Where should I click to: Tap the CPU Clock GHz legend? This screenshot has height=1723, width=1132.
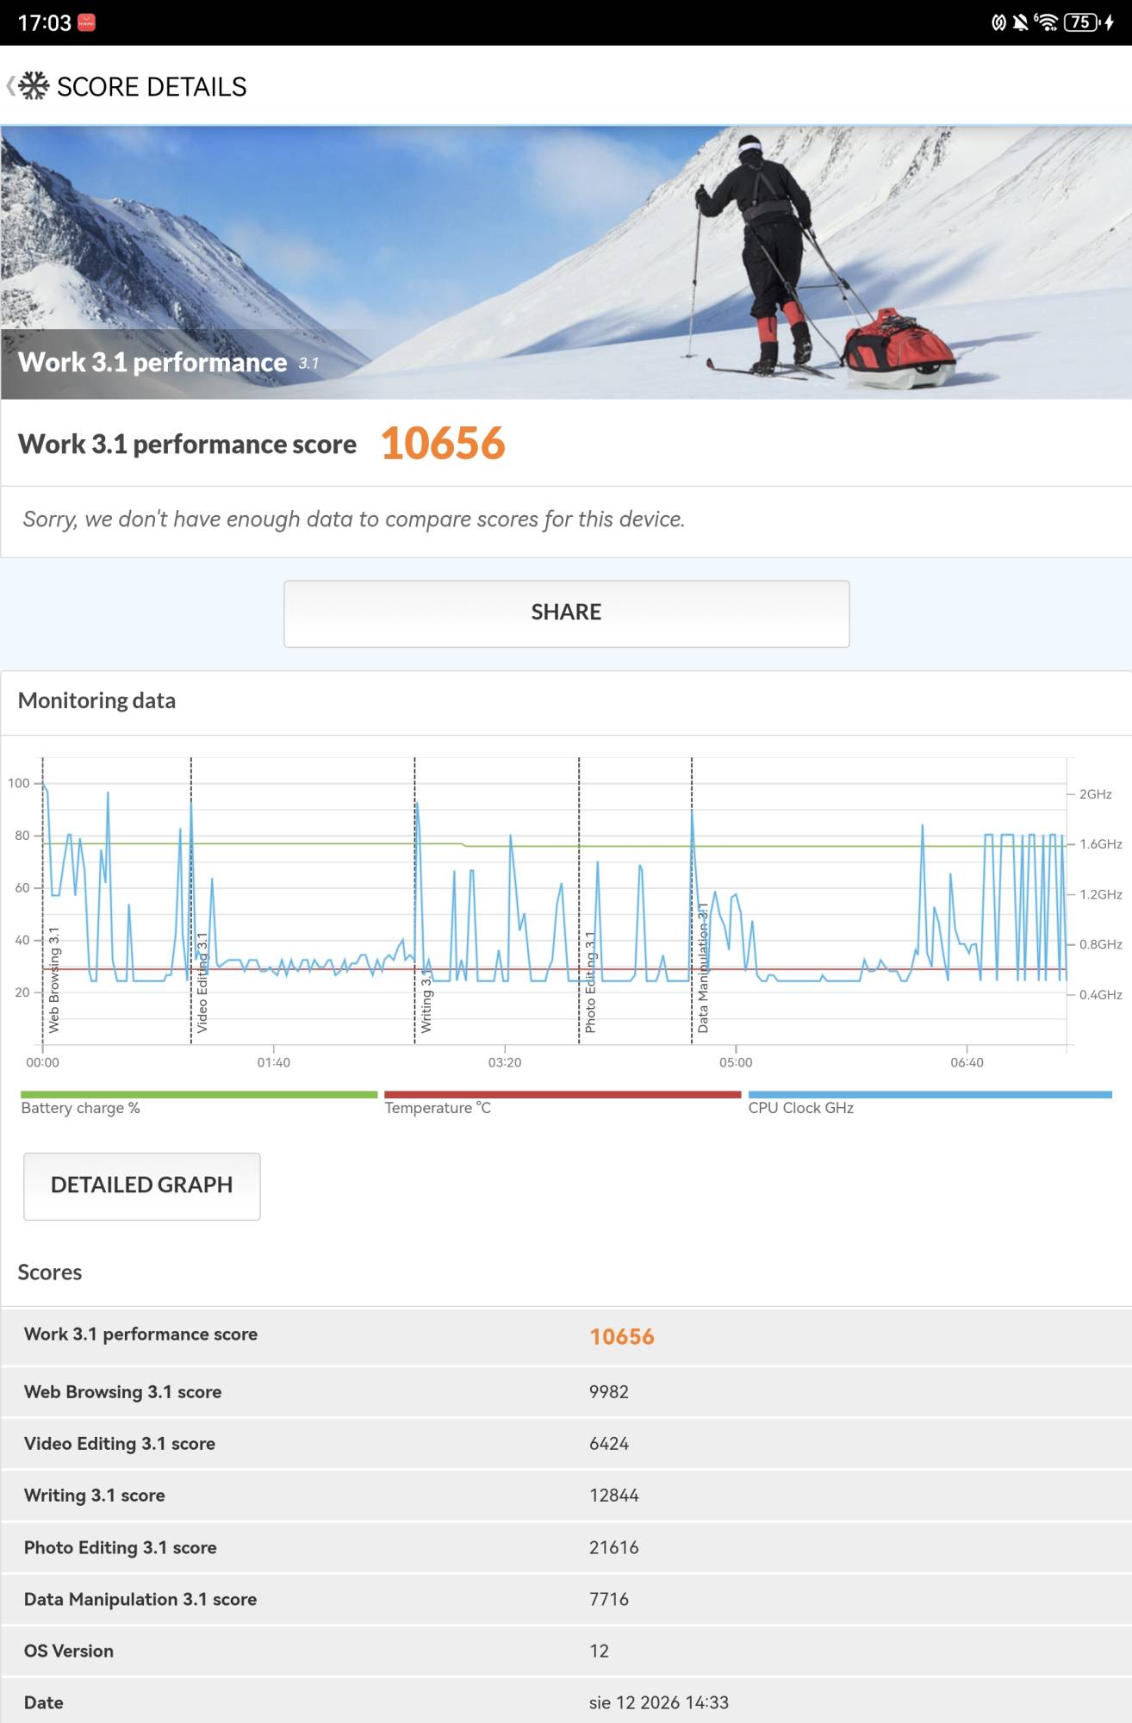click(x=800, y=1108)
